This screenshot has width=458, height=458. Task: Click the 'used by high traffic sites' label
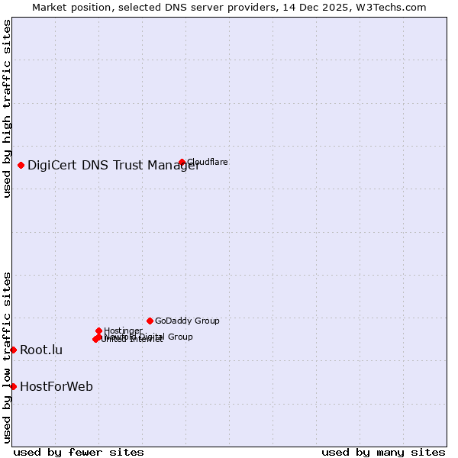(7, 108)
